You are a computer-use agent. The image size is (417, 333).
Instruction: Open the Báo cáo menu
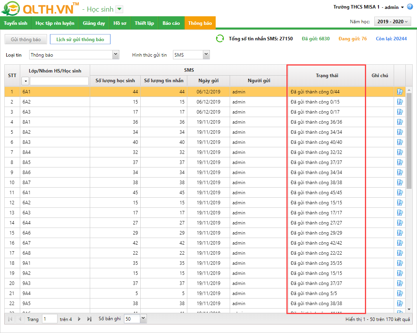point(171,23)
